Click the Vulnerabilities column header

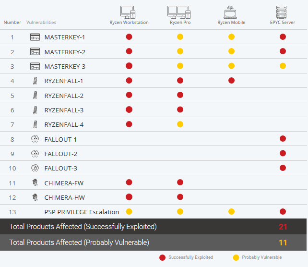coord(41,23)
